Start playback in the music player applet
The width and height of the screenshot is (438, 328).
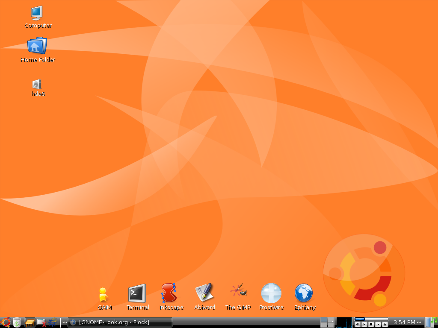[364, 325]
